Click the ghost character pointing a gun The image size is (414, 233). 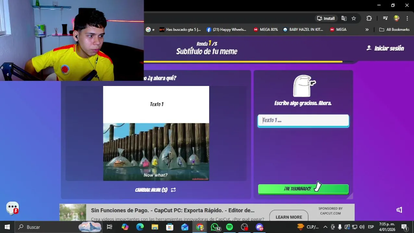click(x=304, y=86)
